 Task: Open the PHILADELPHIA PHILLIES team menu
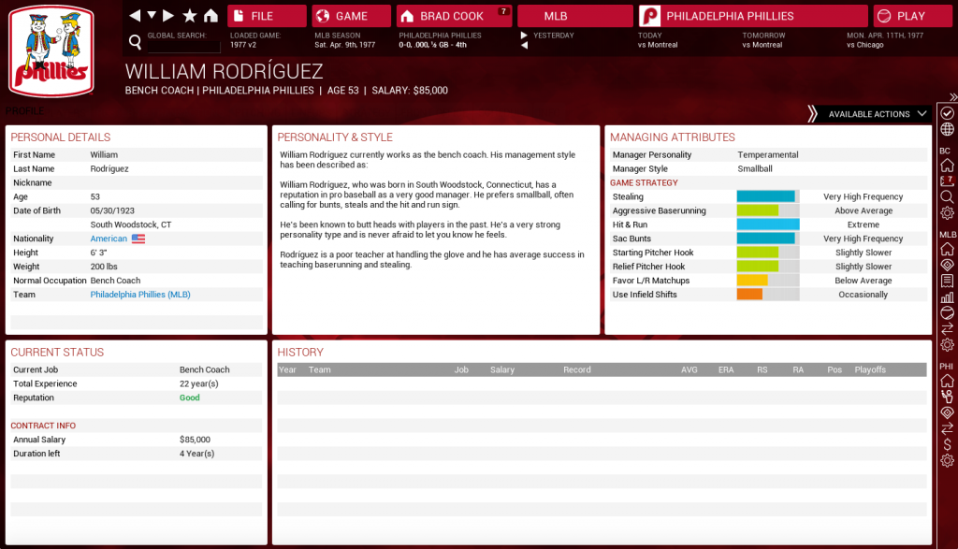tap(753, 16)
